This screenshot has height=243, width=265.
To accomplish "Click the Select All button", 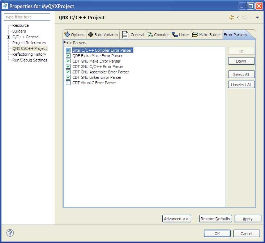I will click(x=241, y=74).
